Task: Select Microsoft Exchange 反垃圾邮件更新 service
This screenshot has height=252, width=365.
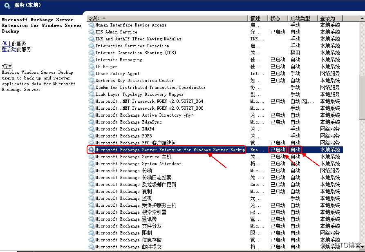Action: [215, 184]
